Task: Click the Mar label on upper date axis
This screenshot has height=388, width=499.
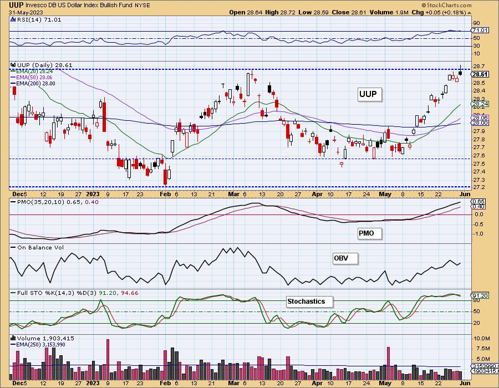Action: coord(234,194)
